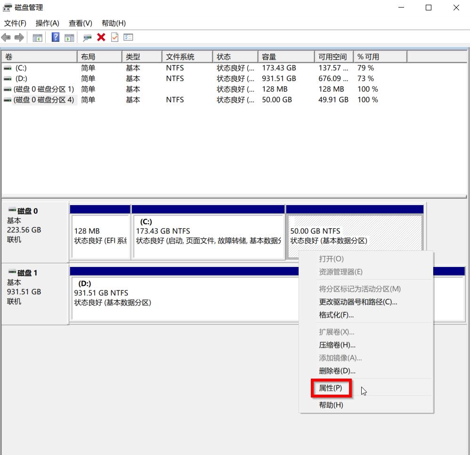The width and height of the screenshot is (470, 455).
Task: Choose 属性(P) from the context menu
Action: 331,388
